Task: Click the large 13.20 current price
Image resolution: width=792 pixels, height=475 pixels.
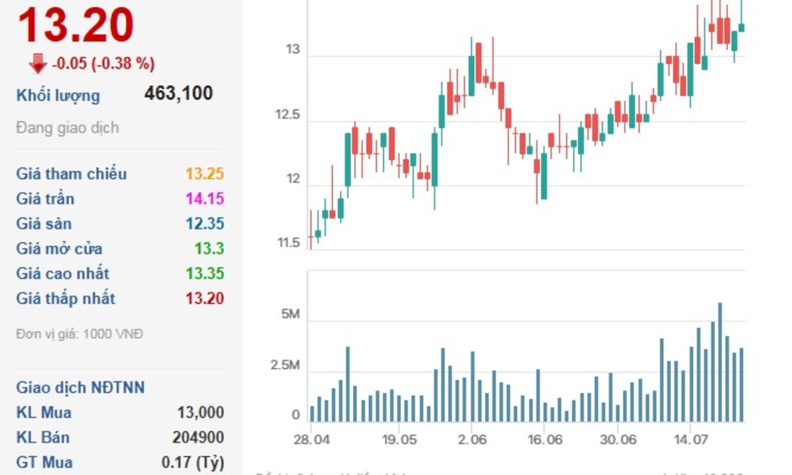Action: point(75,25)
